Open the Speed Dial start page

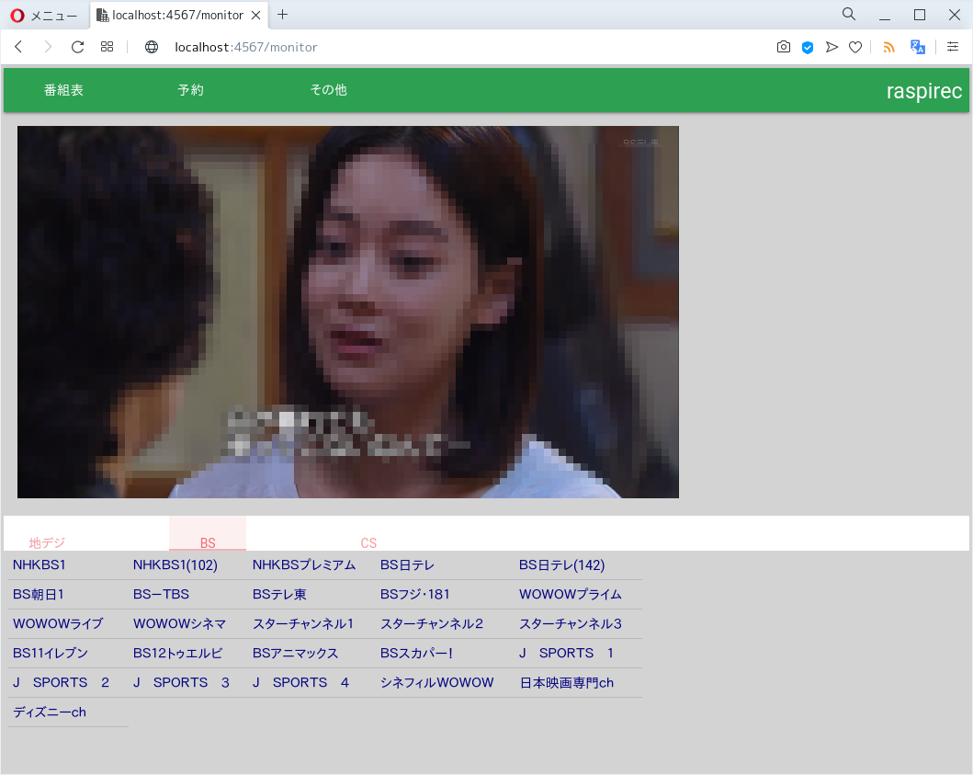point(107,47)
